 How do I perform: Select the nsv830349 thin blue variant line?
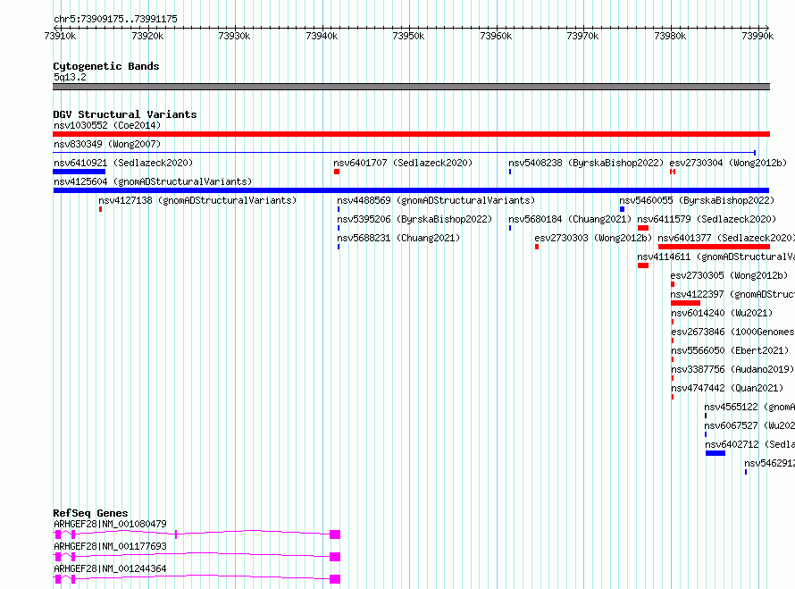(405, 152)
